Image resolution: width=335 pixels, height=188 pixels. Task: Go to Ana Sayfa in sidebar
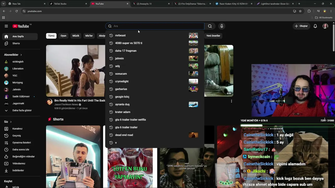pos(20,37)
